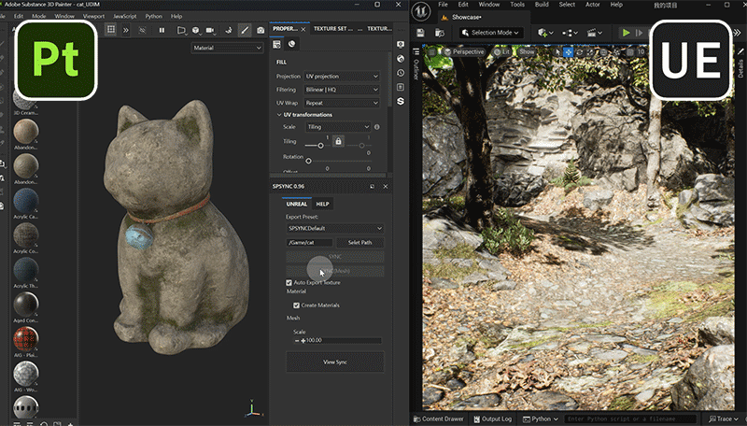Click the Lit view mode button in Unreal
The image size is (747, 426).
pos(501,51)
